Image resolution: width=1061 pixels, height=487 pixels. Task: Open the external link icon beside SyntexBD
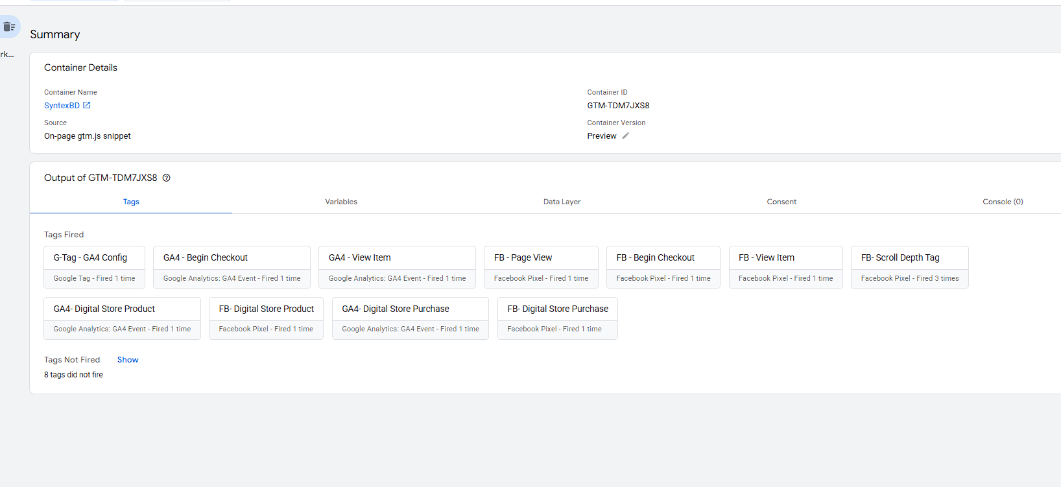pos(87,105)
